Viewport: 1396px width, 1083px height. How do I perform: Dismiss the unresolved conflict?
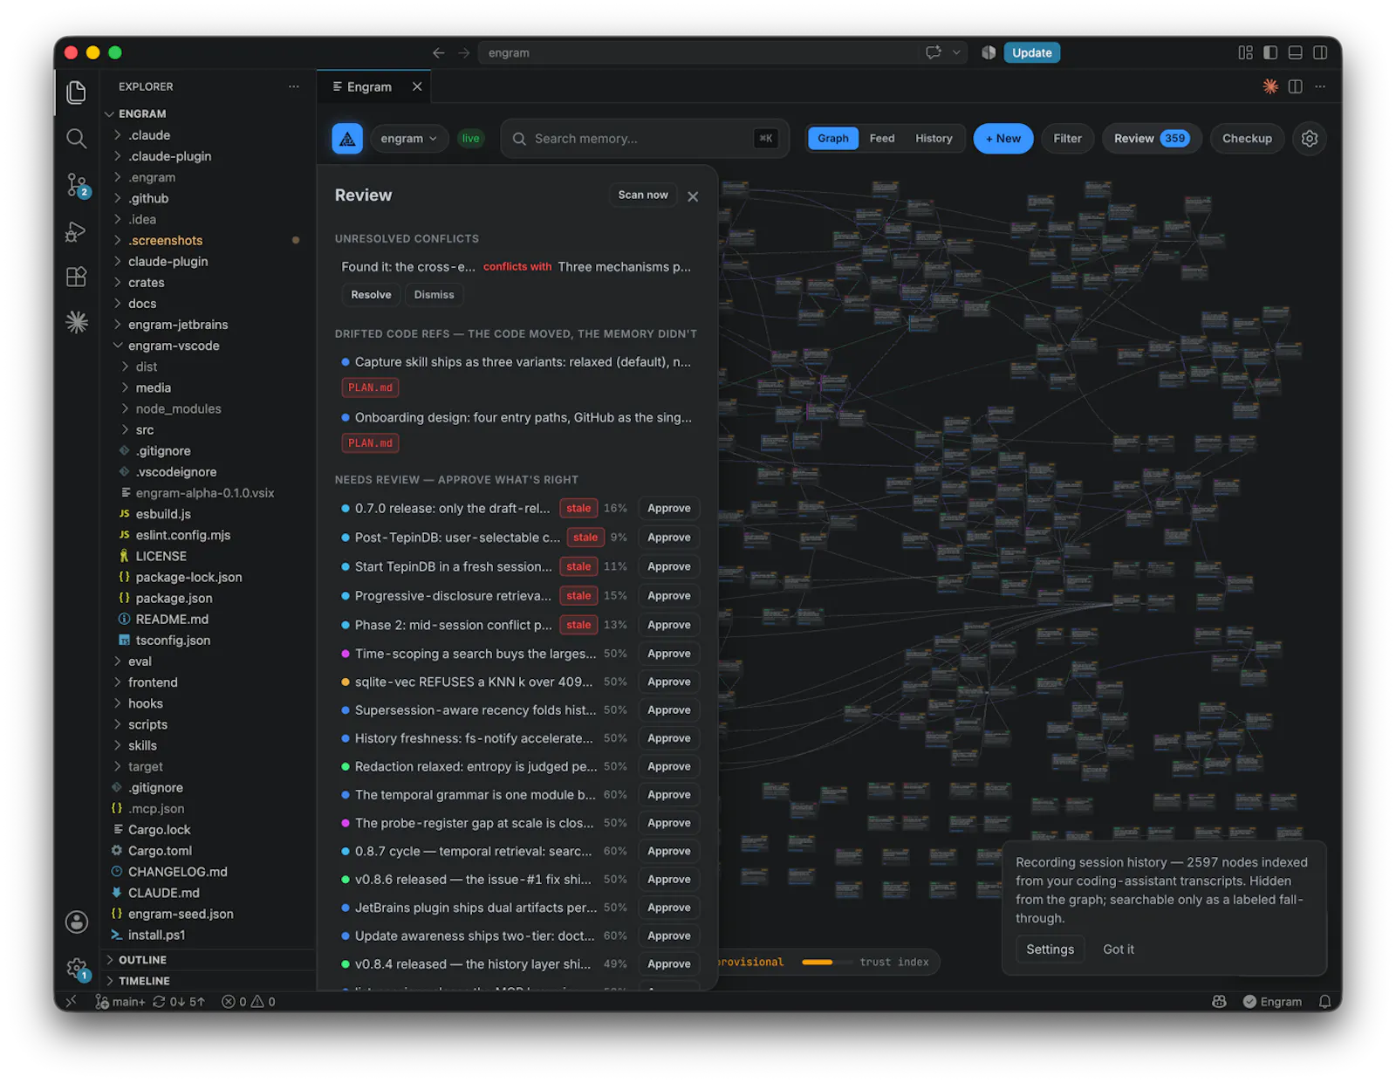pos(434,295)
